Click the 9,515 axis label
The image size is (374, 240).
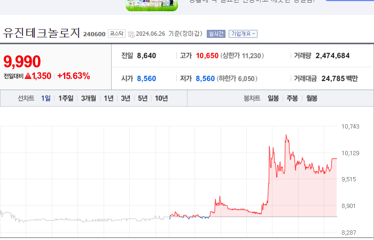click(x=349, y=179)
